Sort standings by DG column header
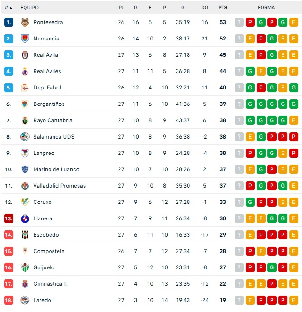302x312 pixels. pos(205,8)
